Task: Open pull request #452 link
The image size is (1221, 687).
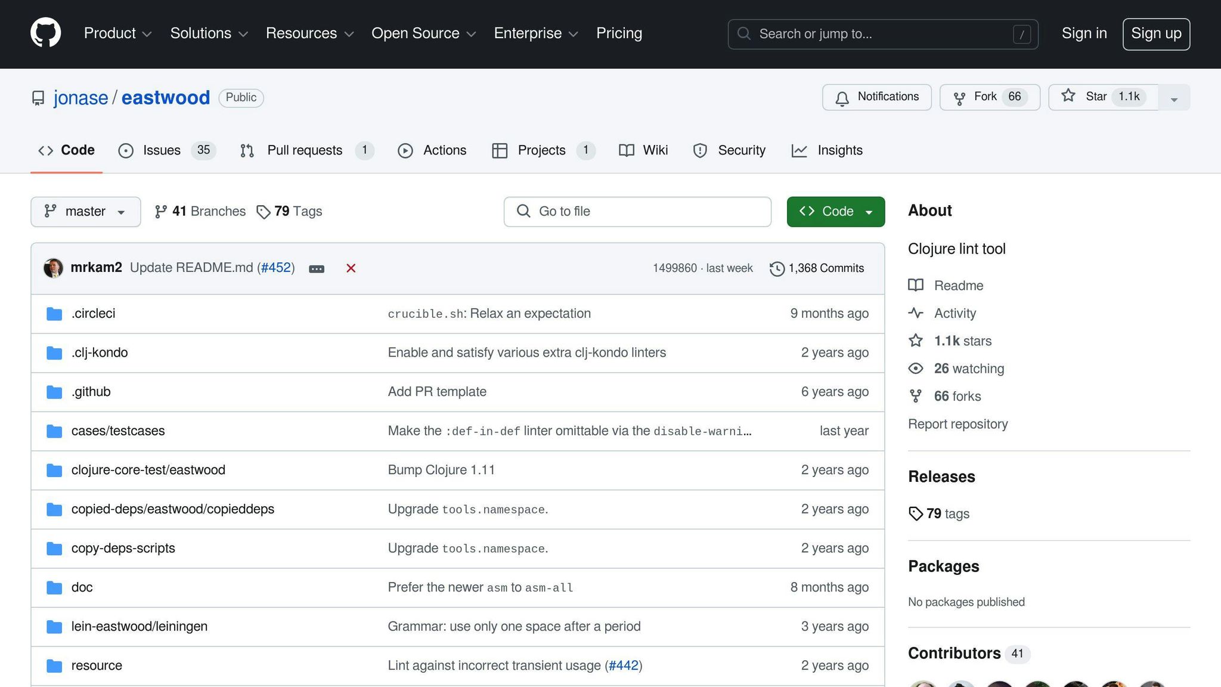Action: coord(276,268)
